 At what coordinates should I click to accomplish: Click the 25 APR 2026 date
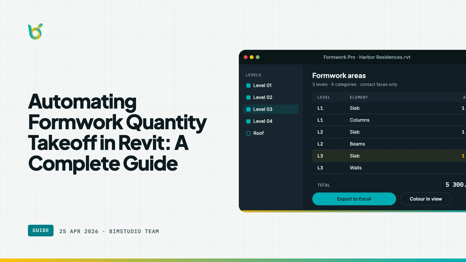click(79, 231)
